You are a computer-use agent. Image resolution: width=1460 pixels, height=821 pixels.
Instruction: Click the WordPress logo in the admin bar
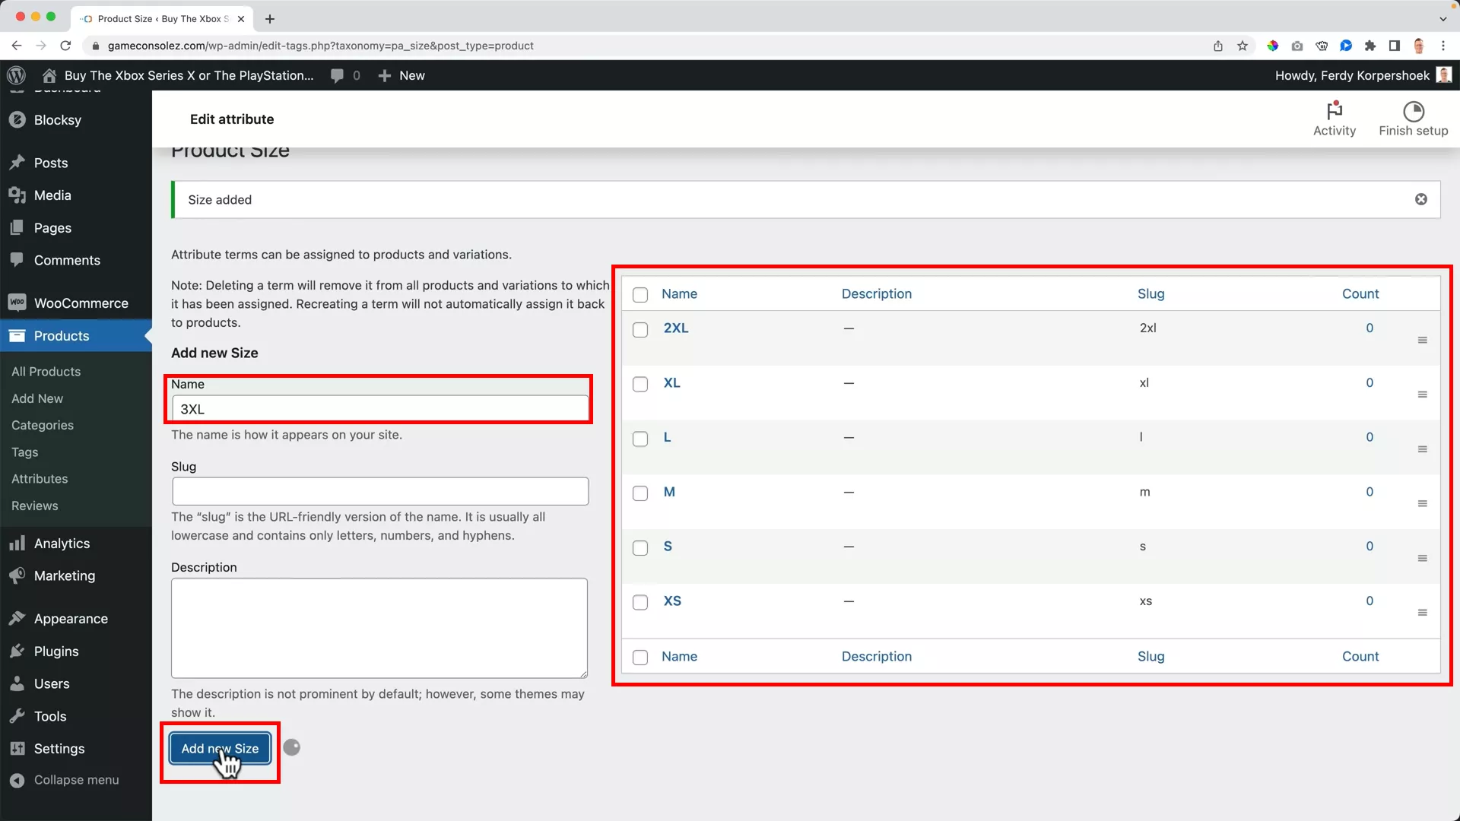pos(16,75)
